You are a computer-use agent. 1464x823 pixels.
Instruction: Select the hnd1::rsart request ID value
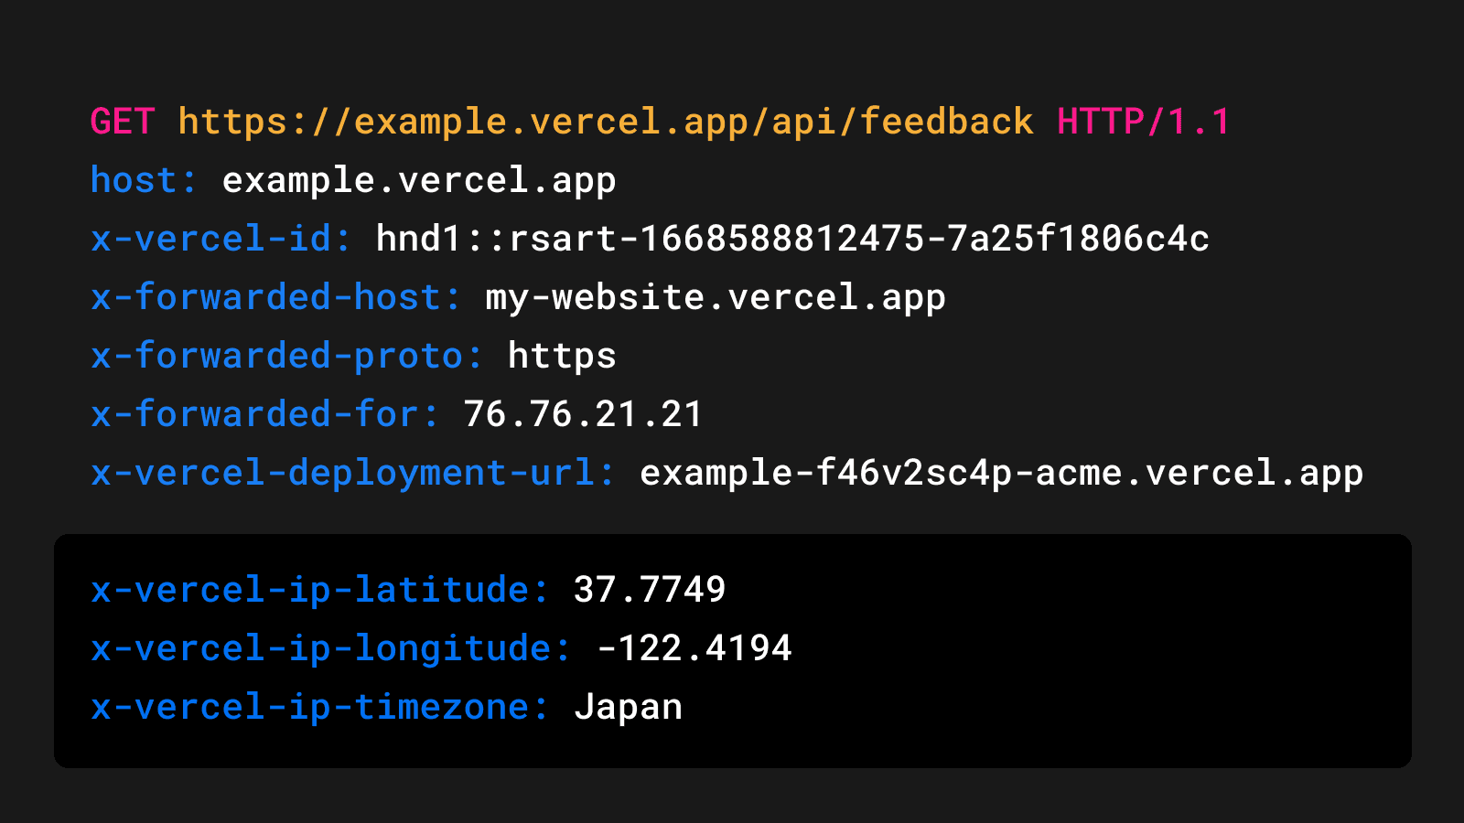pyautogui.click(x=791, y=239)
